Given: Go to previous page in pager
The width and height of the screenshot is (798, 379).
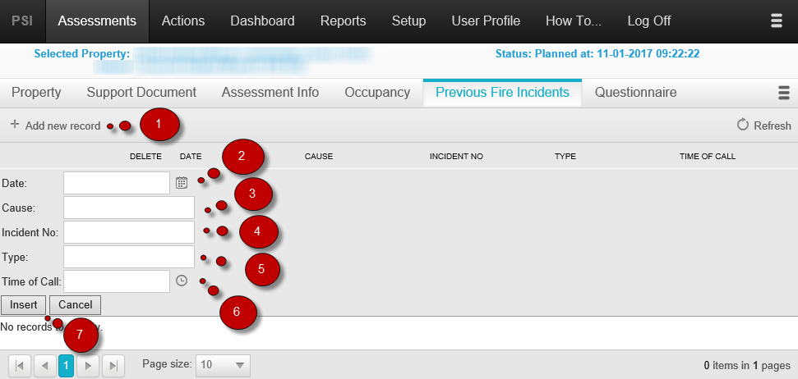Looking at the screenshot, I should point(44,365).
